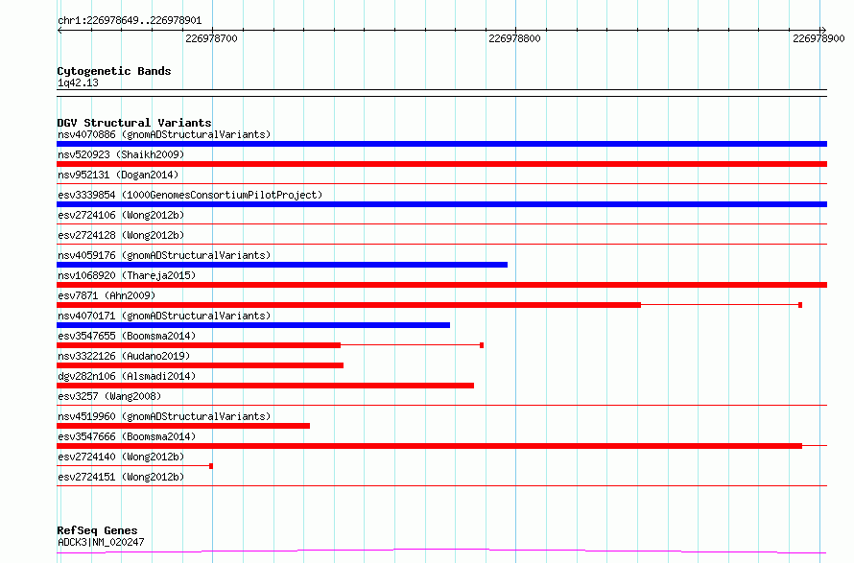
Task: Click end marker of esv3547655 thin line
Action: click(482, 345)
